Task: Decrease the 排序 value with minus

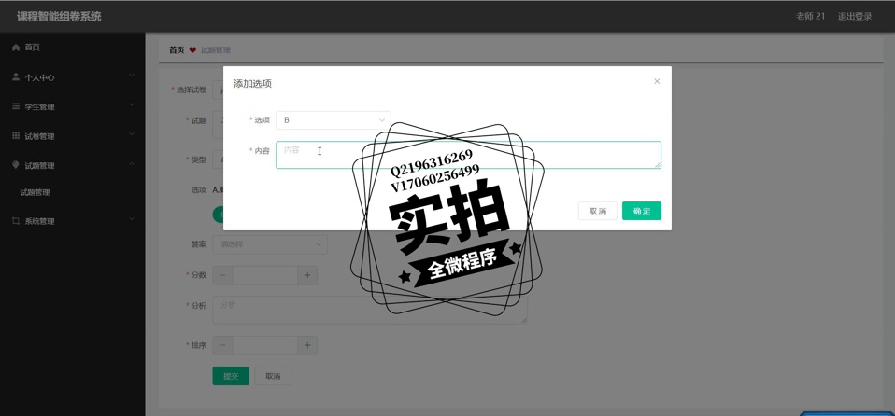Action: [x=222, y=345]
